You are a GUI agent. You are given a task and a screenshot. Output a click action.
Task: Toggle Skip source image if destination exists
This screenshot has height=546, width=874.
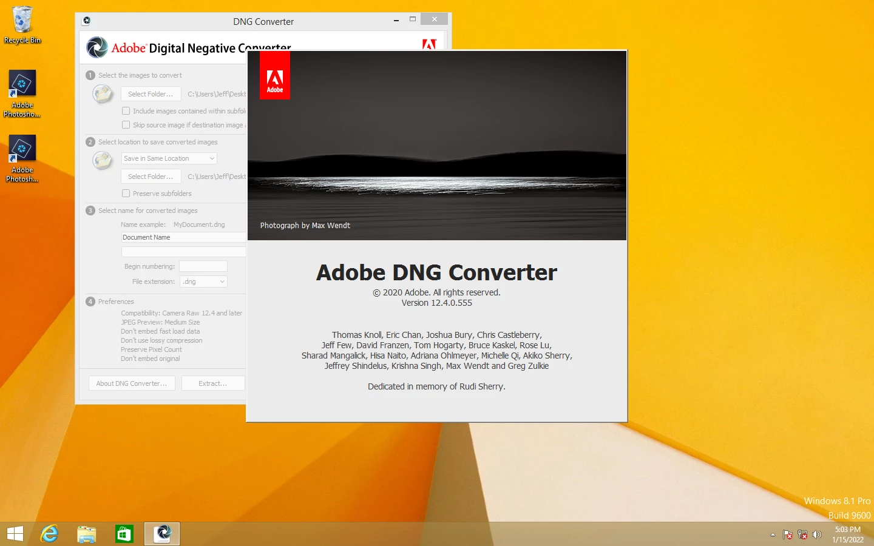[126, 125]
